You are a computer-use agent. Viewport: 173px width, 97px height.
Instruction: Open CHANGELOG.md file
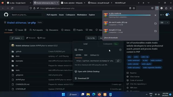[x=22, y=84]
